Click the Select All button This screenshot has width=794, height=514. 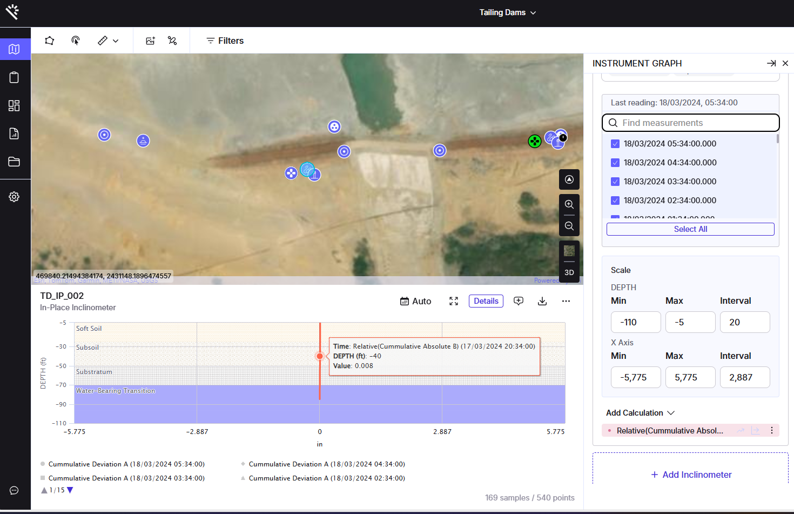[690, 229]
